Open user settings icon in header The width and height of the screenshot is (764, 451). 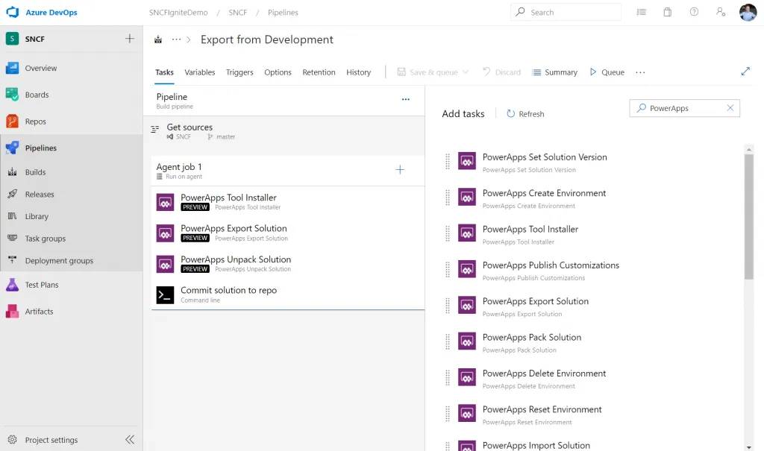click(721, 12)
